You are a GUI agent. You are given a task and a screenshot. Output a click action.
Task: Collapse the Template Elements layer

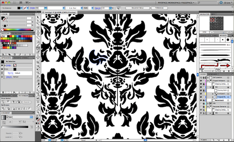208,107
